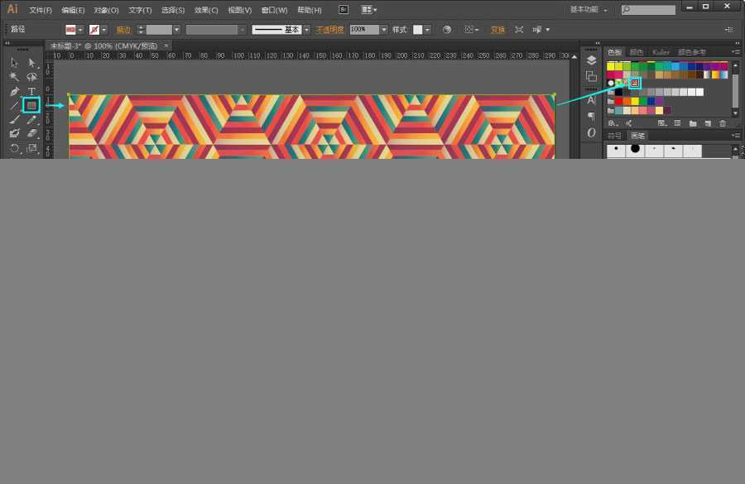Click the opacity 100% value field
This screenshot has height=484, width=745.
point(364,30)
